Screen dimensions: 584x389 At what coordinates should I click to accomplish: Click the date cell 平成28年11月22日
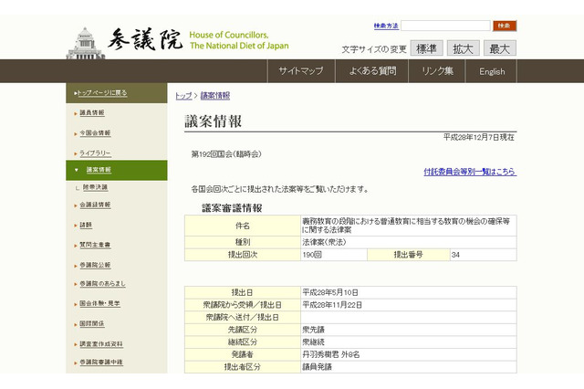click(409, 305)
